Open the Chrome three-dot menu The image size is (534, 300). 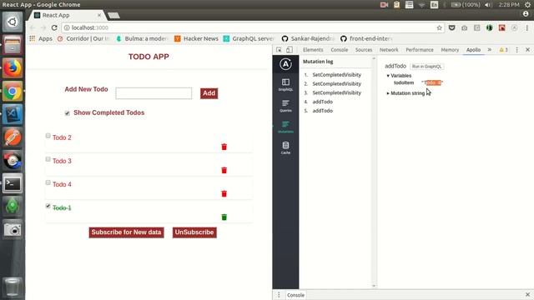click(x=526, y=27)
